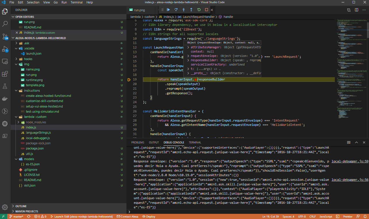Open Source Control view with 24 changes
The image size is (369, 219).
[x=5, y=36]
